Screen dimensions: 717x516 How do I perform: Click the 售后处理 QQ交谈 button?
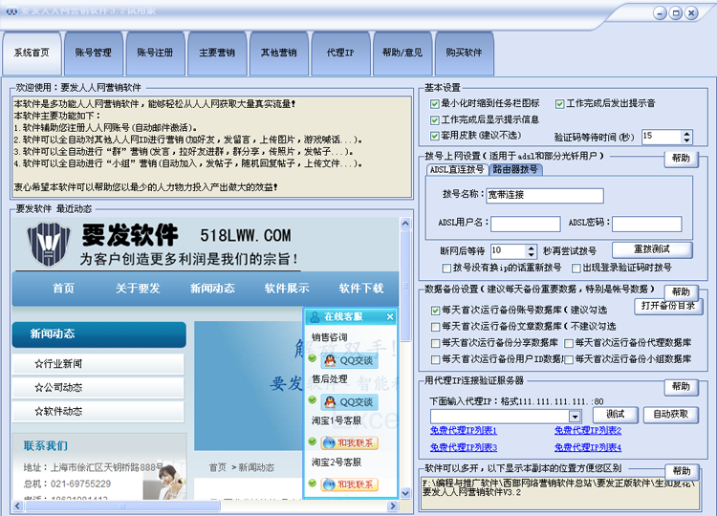tap(349, 402)
